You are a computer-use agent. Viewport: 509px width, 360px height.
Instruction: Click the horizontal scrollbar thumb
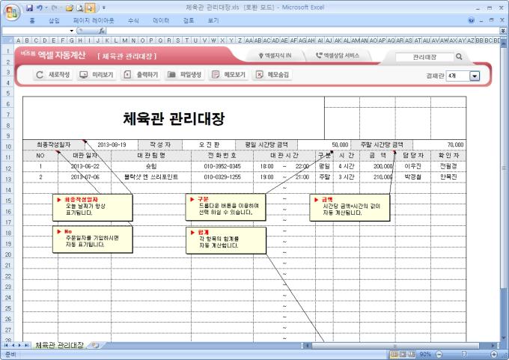(x=395, y=346)
